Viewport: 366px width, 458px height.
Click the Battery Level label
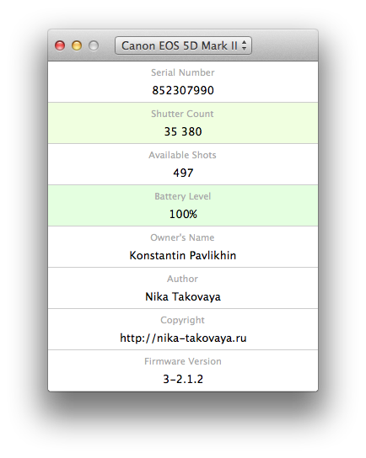click(x=182, y=196)
